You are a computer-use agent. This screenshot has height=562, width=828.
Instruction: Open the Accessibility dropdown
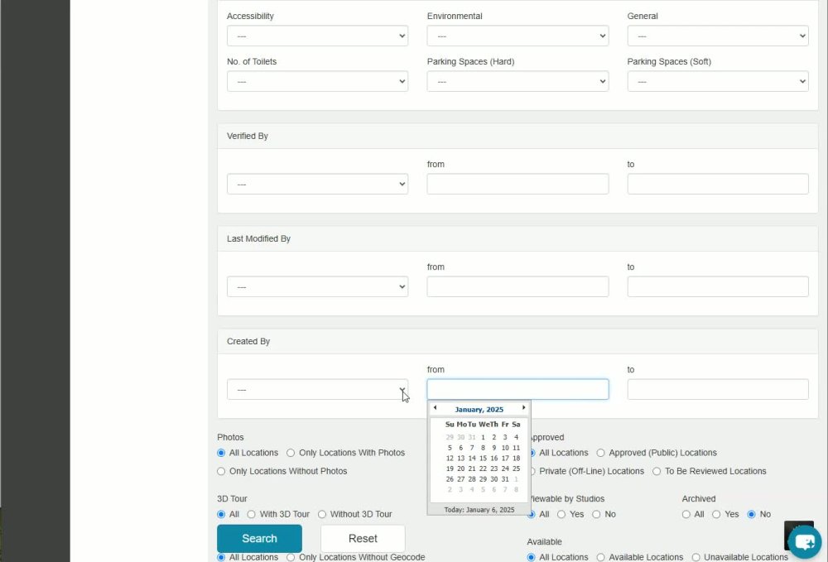pos(317,36)
